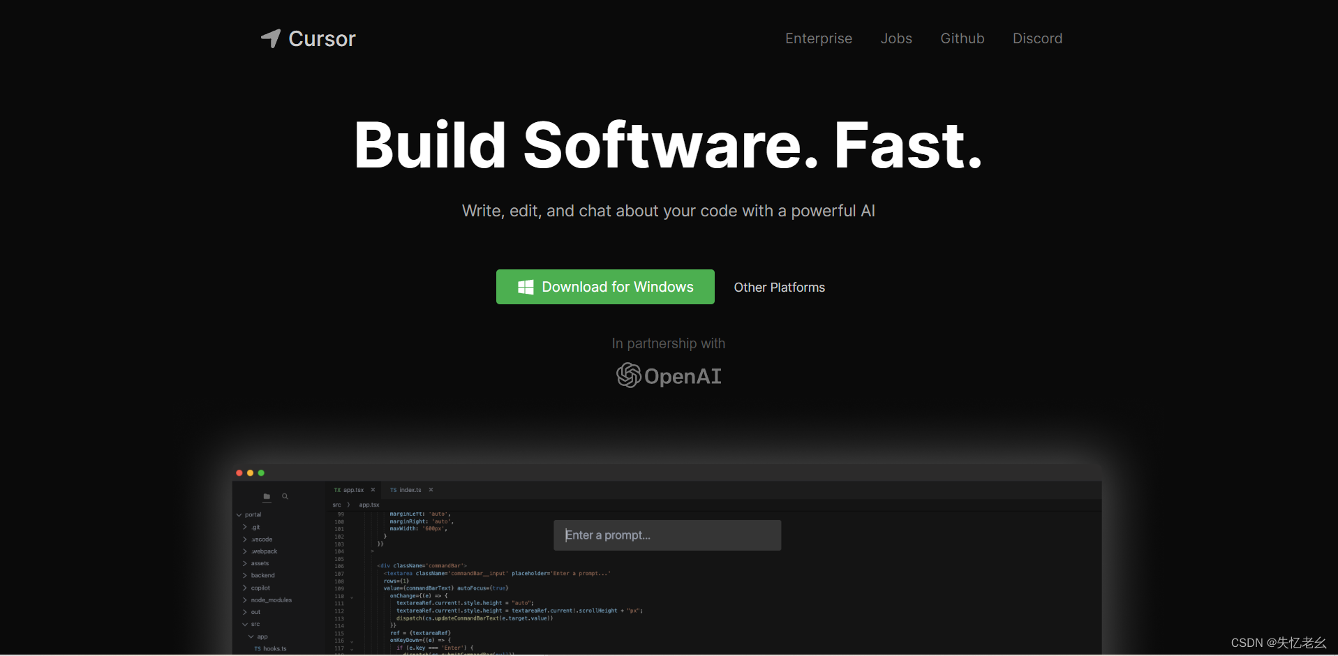Focus the Enter a prompt field
Viewport: 1338px width, 656px height.
pyautogui.click(x=667, y=535)
